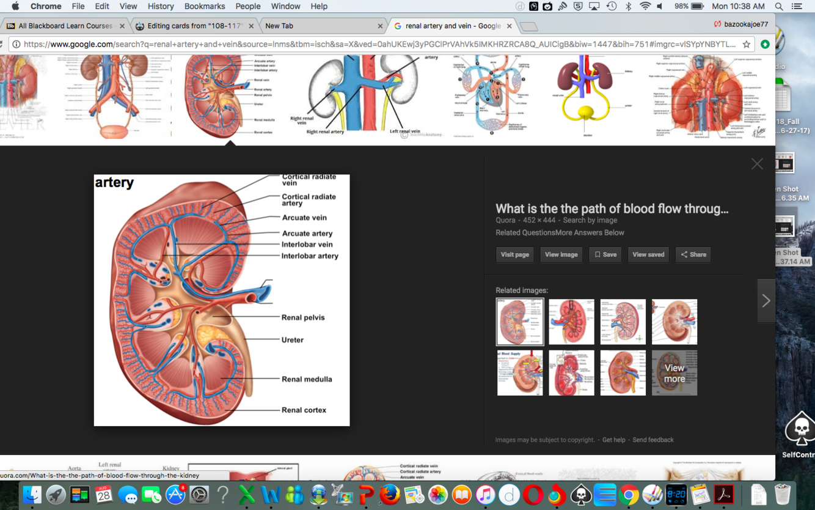Open the File menu

click(x=78, y=6)
